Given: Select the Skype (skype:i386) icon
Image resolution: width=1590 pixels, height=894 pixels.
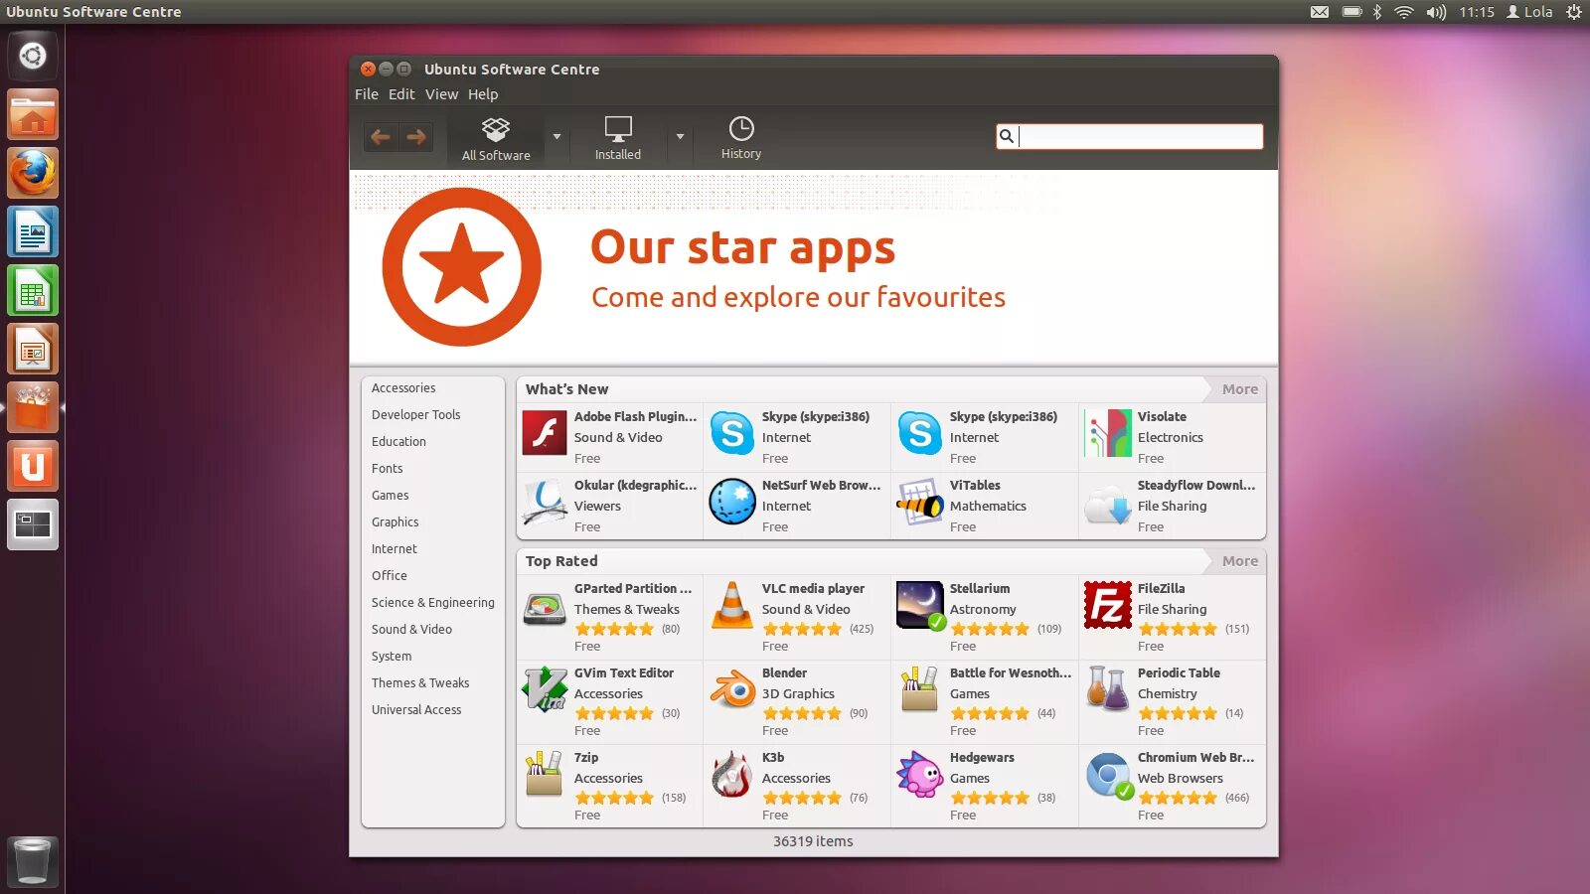Looking at the screenshot, I should (732, 434).
